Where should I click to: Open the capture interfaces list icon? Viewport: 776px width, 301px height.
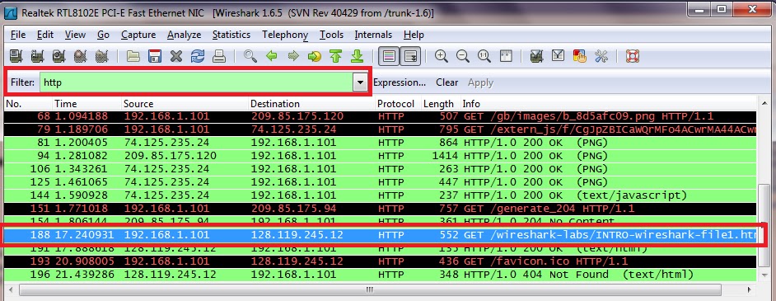16,56
